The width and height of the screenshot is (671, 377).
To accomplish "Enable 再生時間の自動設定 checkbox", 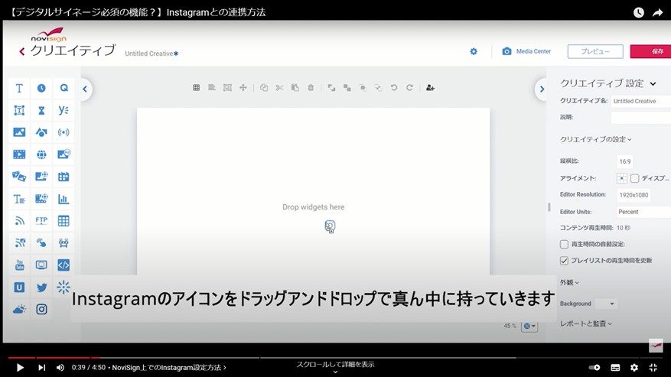I will tap(564, 245).
